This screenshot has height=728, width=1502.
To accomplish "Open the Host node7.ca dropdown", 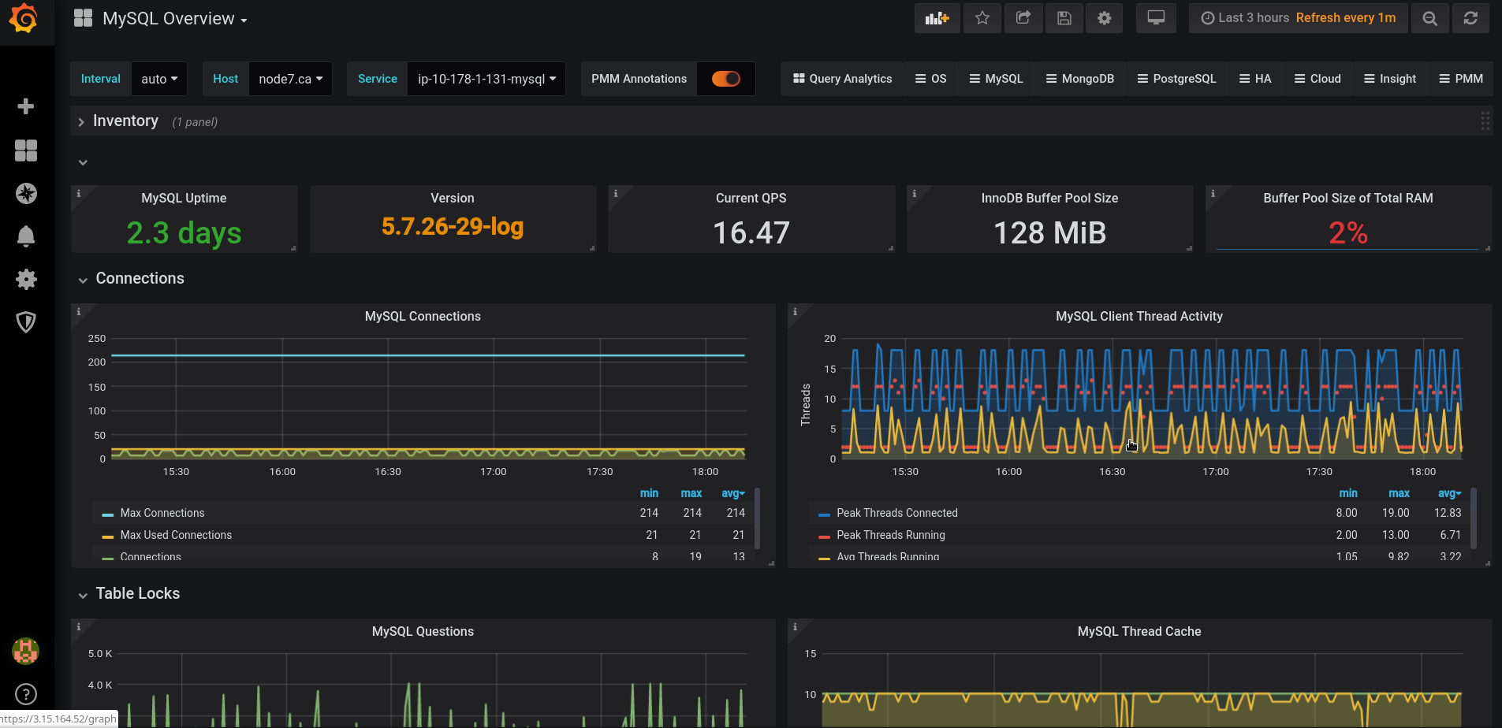I will click(289, 79).
